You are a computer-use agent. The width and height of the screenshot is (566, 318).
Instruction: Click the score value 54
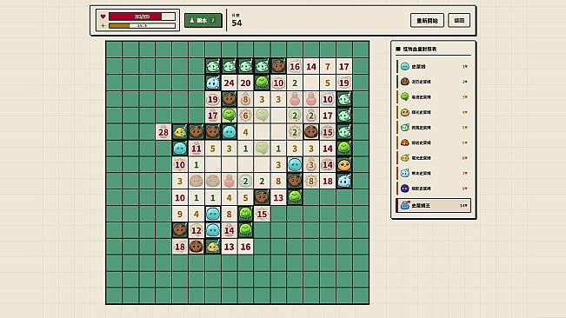tap(236, 23)
